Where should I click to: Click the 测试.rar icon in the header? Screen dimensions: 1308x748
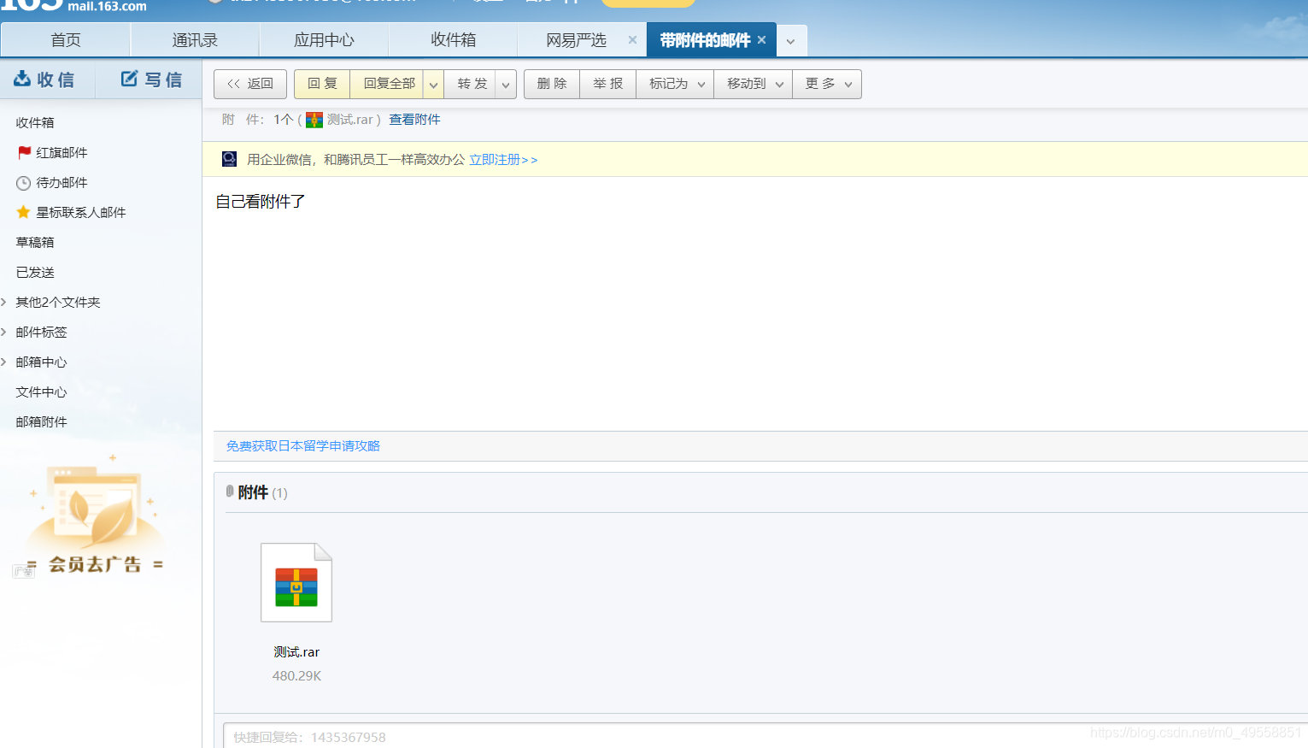tap(314, 120)
